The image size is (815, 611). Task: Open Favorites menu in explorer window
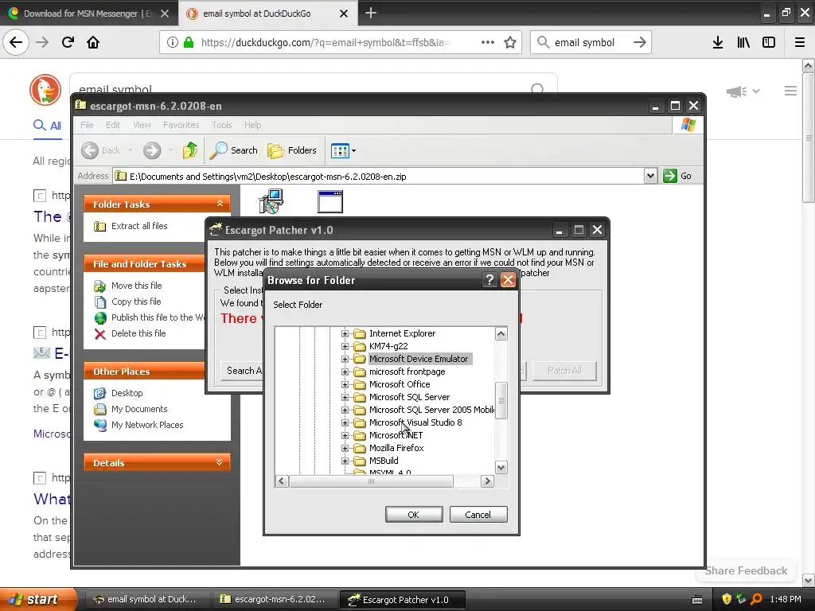click(181, 125)
